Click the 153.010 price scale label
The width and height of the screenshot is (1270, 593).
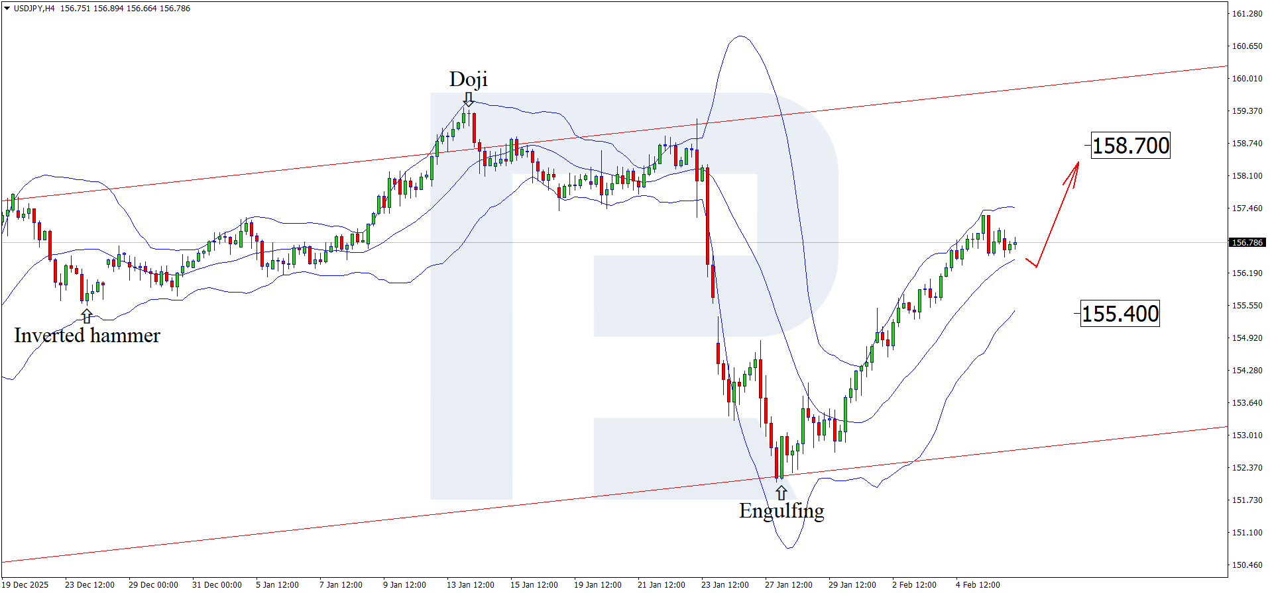click(x=1247, y=435)
